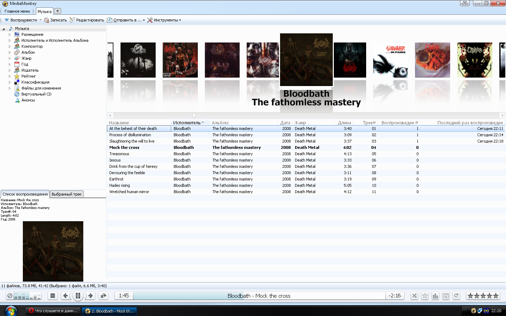Move the album cover flow scrollbar thumb
The width and height of the screenshot is (506, 316).
click(x=194, y=115)
